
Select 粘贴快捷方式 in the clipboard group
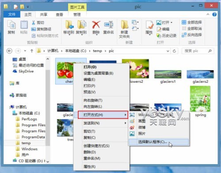[45, 36]
